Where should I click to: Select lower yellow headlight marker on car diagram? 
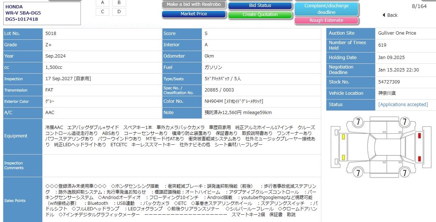pyautogui.click(x=343, y=157)
